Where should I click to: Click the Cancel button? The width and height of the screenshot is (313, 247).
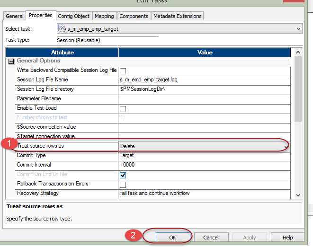click(211, 237)
